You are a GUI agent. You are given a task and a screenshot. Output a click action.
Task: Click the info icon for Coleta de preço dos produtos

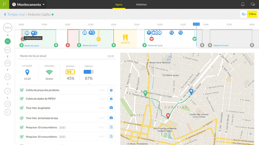(111, 90)
